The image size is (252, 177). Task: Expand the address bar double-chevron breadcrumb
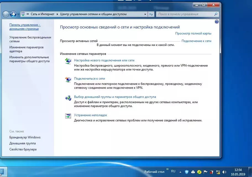(28, 14)
